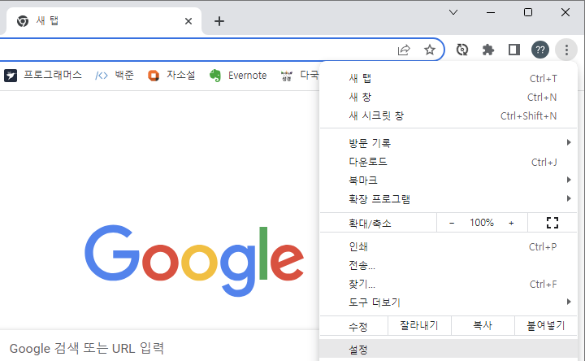The image size is (585, 361).
Task: Click the Google logo
Action: [194, 260]
